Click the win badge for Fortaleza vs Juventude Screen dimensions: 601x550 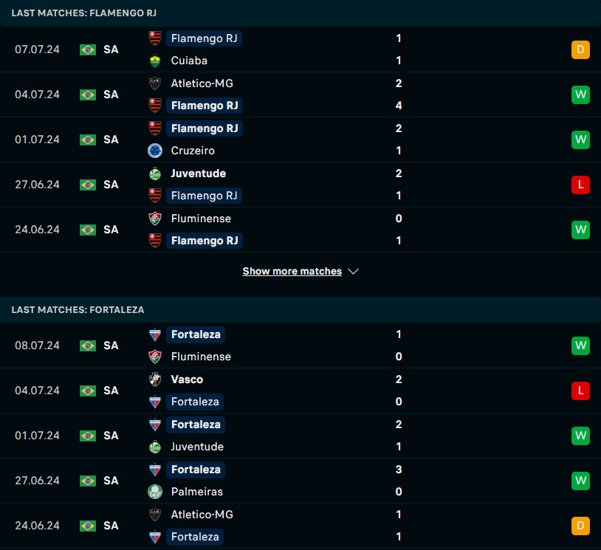(580, 436)
